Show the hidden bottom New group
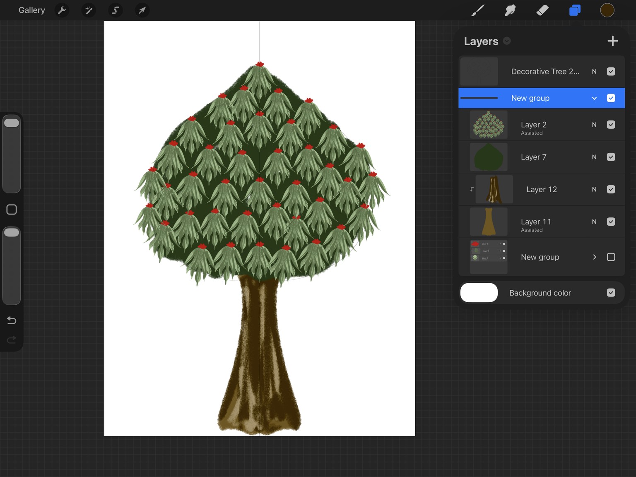636x477 pixels. pos(611,257)
